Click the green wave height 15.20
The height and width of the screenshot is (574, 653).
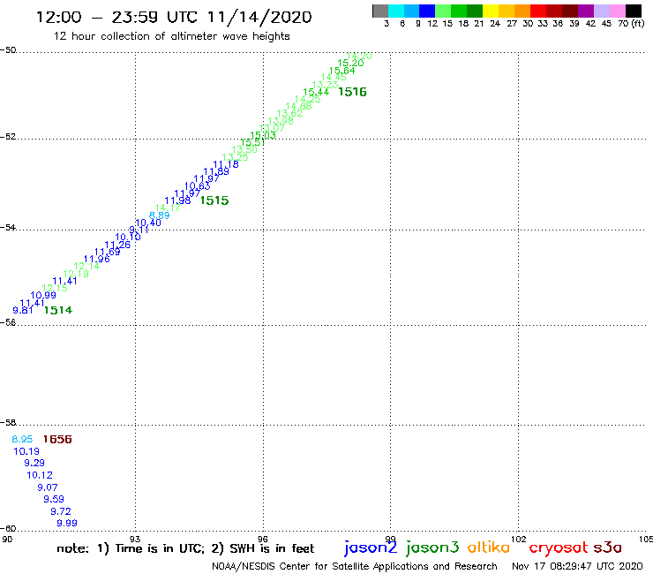click(x=350, y=63)
